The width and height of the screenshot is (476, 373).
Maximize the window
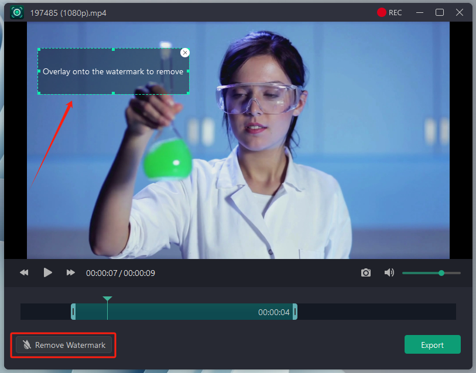440,12
